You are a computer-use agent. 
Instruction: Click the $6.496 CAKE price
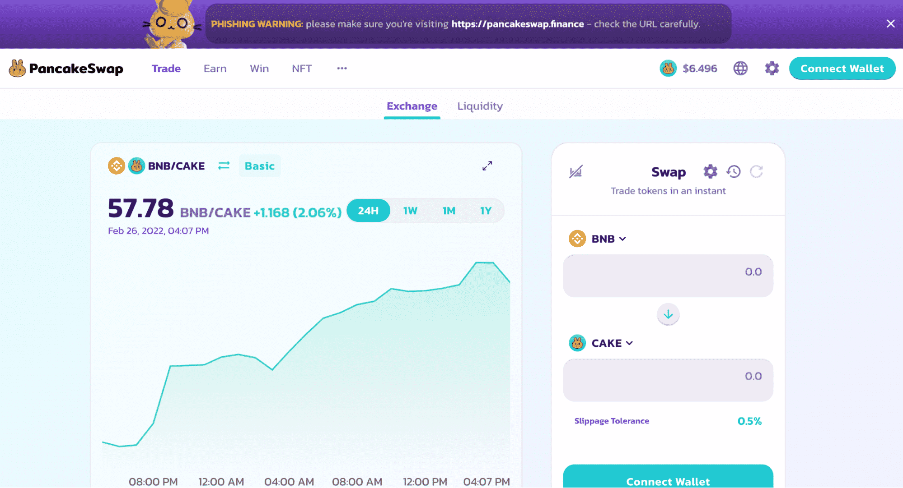point(700,69)
